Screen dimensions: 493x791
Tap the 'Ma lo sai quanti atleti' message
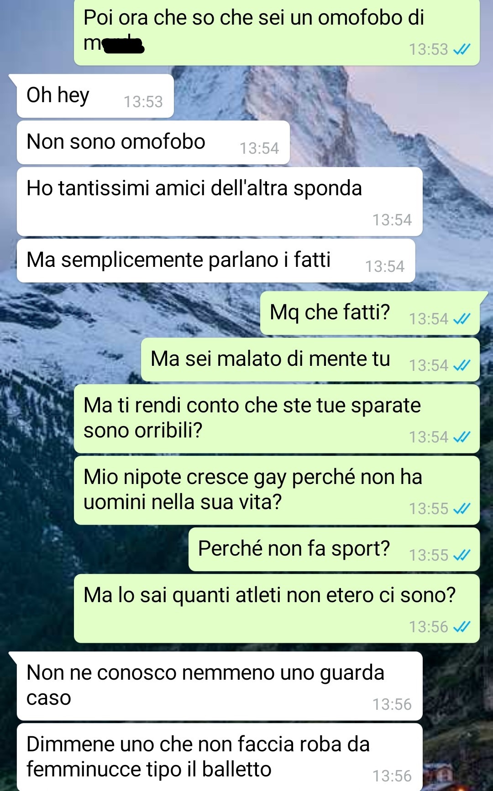pyautogui.click(x=277, y=608)
